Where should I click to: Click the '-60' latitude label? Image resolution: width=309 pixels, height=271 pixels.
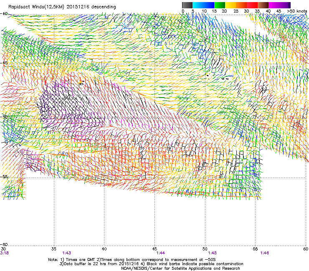[x=4, y=245]
